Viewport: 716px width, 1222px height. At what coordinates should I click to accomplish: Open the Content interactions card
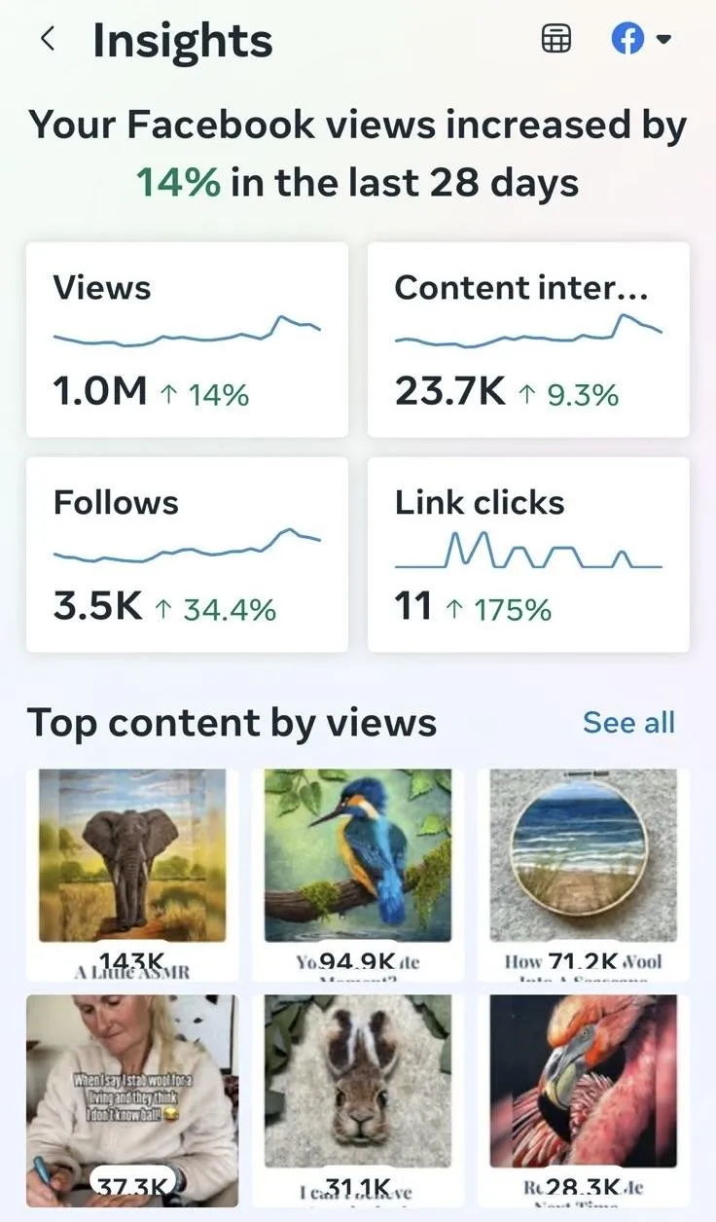[528, 340]
